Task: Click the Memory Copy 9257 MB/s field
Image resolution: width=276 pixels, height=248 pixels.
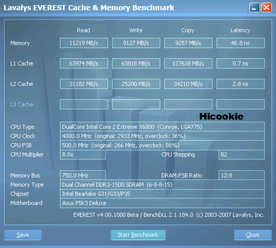Action: [188, 43]
